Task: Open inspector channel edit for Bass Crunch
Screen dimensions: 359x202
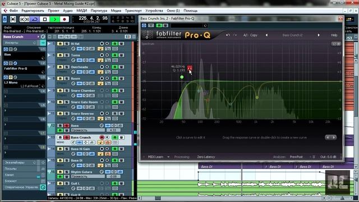Action: 43,36
